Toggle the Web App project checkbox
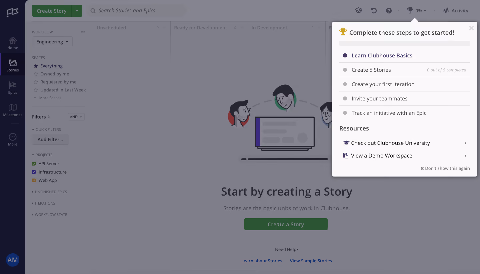 (34, 181)
